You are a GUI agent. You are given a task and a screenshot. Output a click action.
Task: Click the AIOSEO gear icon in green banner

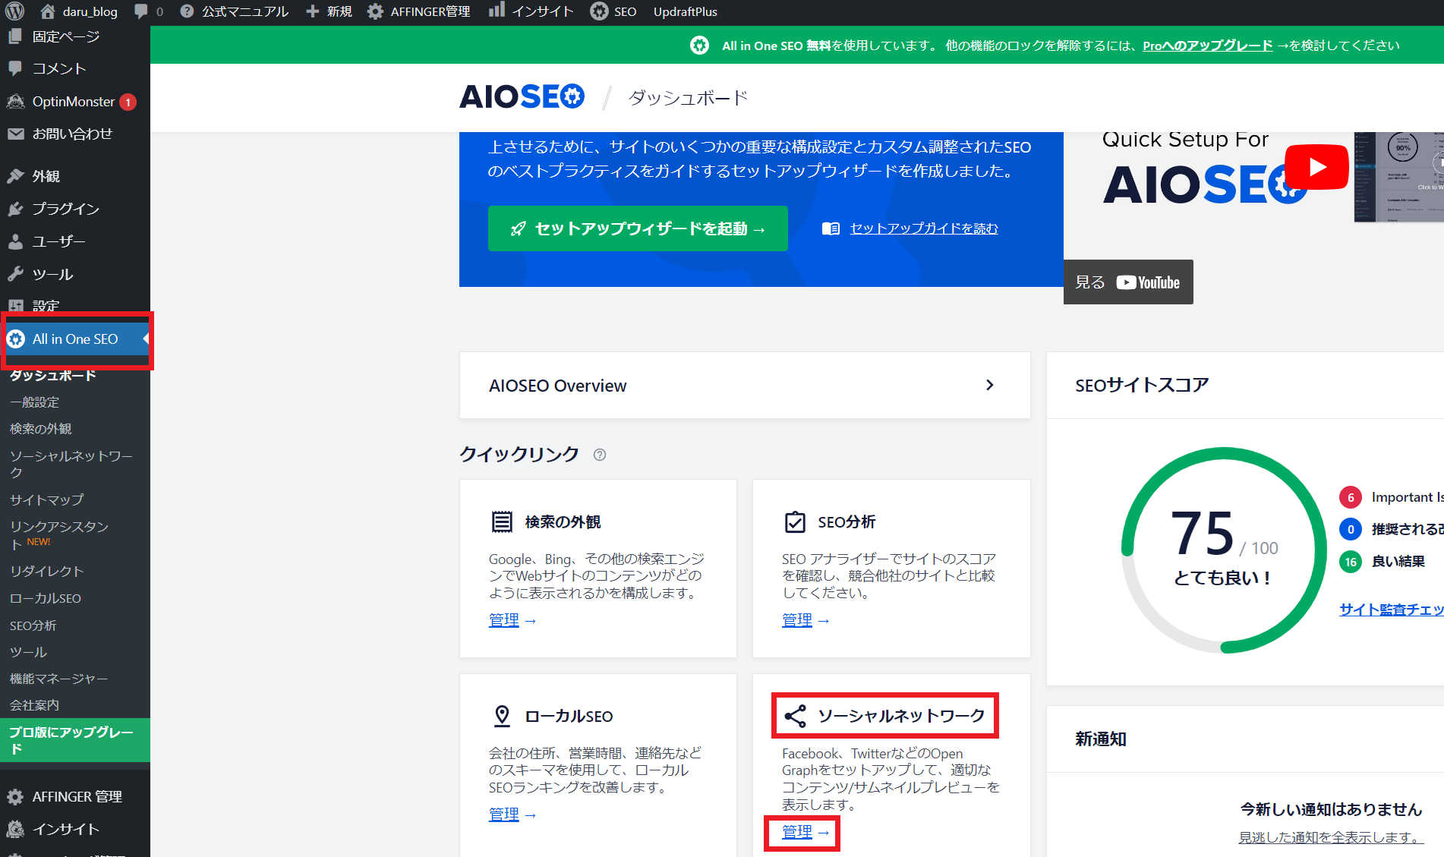pos(699,46)
